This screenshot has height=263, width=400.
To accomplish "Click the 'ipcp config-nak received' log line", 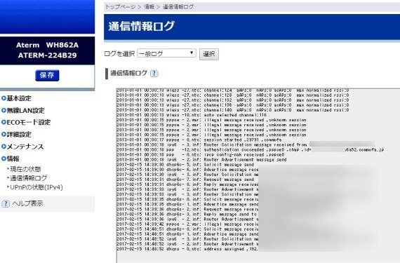I will click(201, 155).
